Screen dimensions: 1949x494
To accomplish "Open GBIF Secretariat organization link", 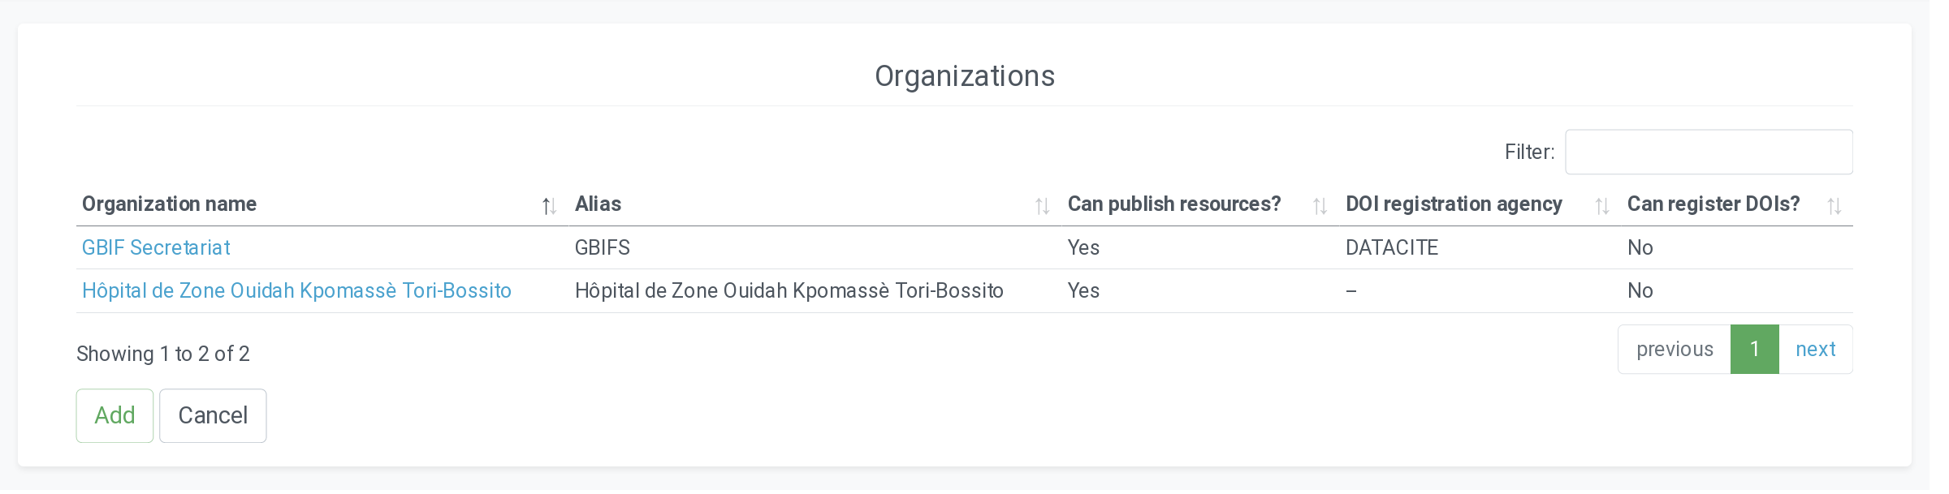I will click(156, 247).
